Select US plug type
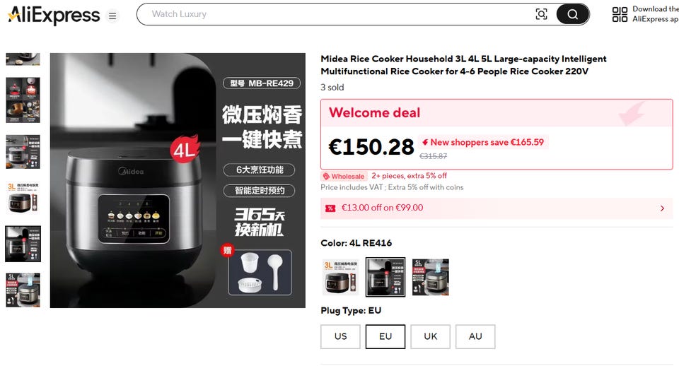The width and height of the screenshot is (679, 366). click(340, 336)
